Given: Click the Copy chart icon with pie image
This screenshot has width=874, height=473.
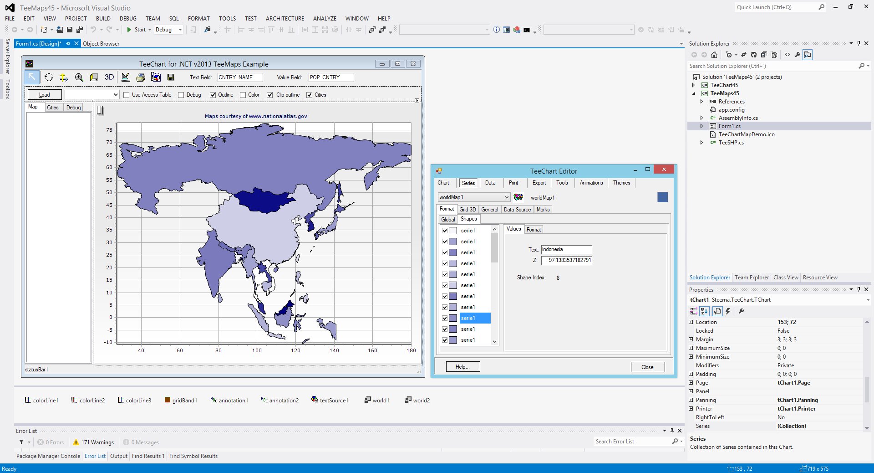Looking at the screenshot, I should pyautogui.click(x=156, y=77).
